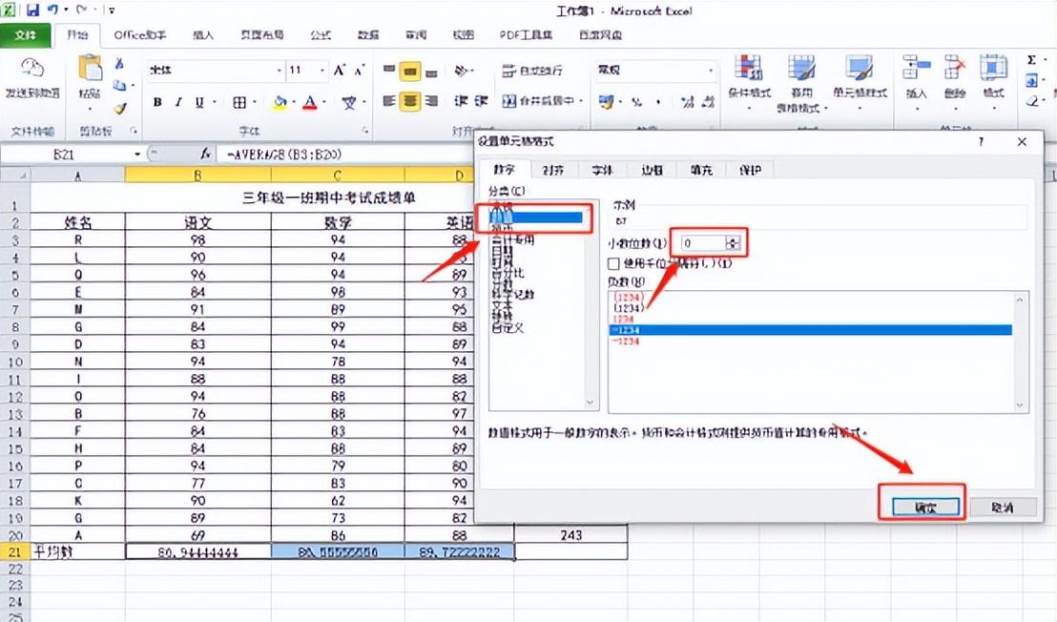The image size is (1057, 622).
Task: Open the Formulas ribbon tab
Action: (321, 35)
